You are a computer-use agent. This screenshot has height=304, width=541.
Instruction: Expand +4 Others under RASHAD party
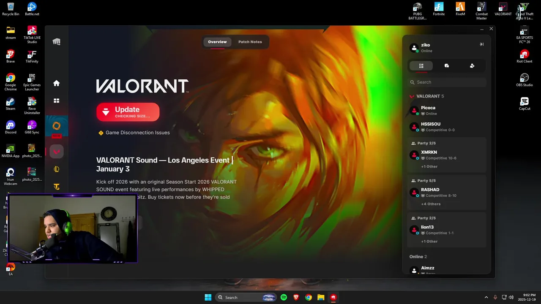431,204
